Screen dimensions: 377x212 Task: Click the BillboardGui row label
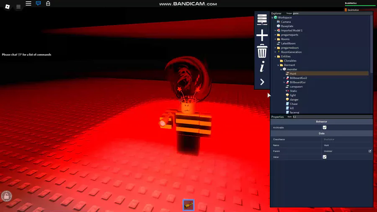coord(297,82)
